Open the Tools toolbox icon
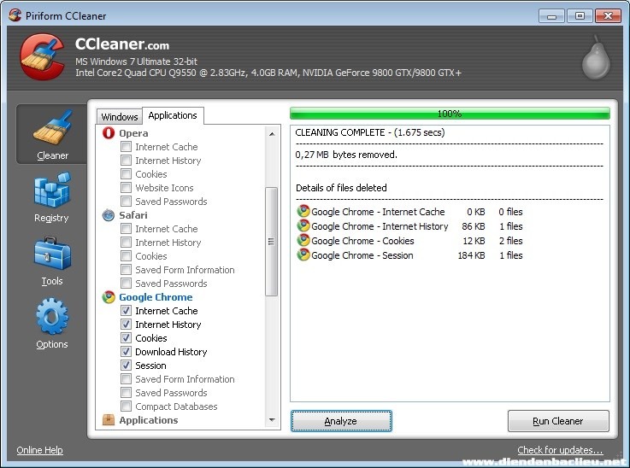The height and width of the screenshot is (468, 630). click(x=51, y=254)
